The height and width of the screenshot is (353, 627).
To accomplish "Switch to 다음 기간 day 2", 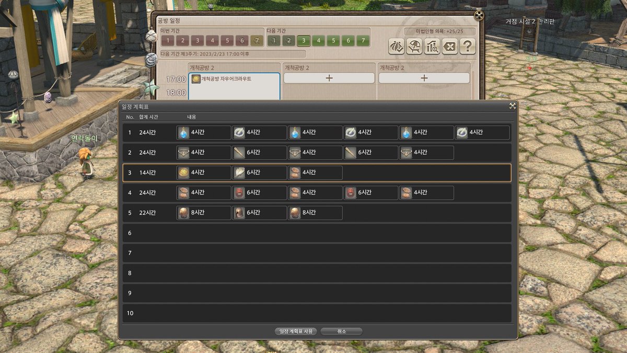I will pos(289,41).
